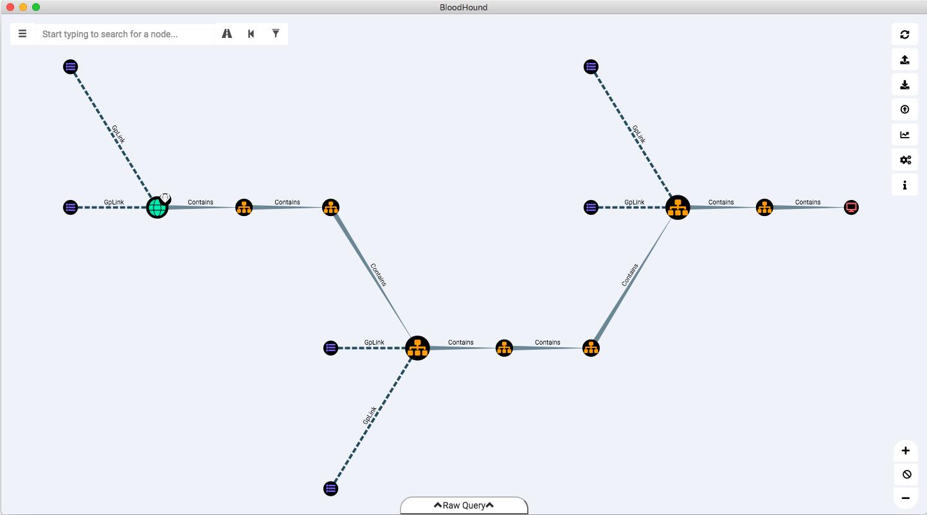
Task: Select the OU node immediately right of the domain
Action: point(244,207)
